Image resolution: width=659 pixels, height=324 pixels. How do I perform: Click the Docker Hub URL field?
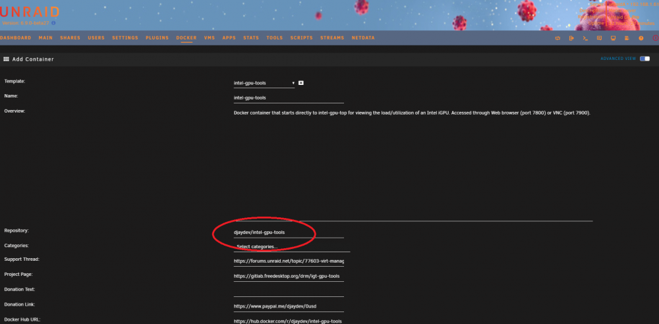[x=289, y=321]
